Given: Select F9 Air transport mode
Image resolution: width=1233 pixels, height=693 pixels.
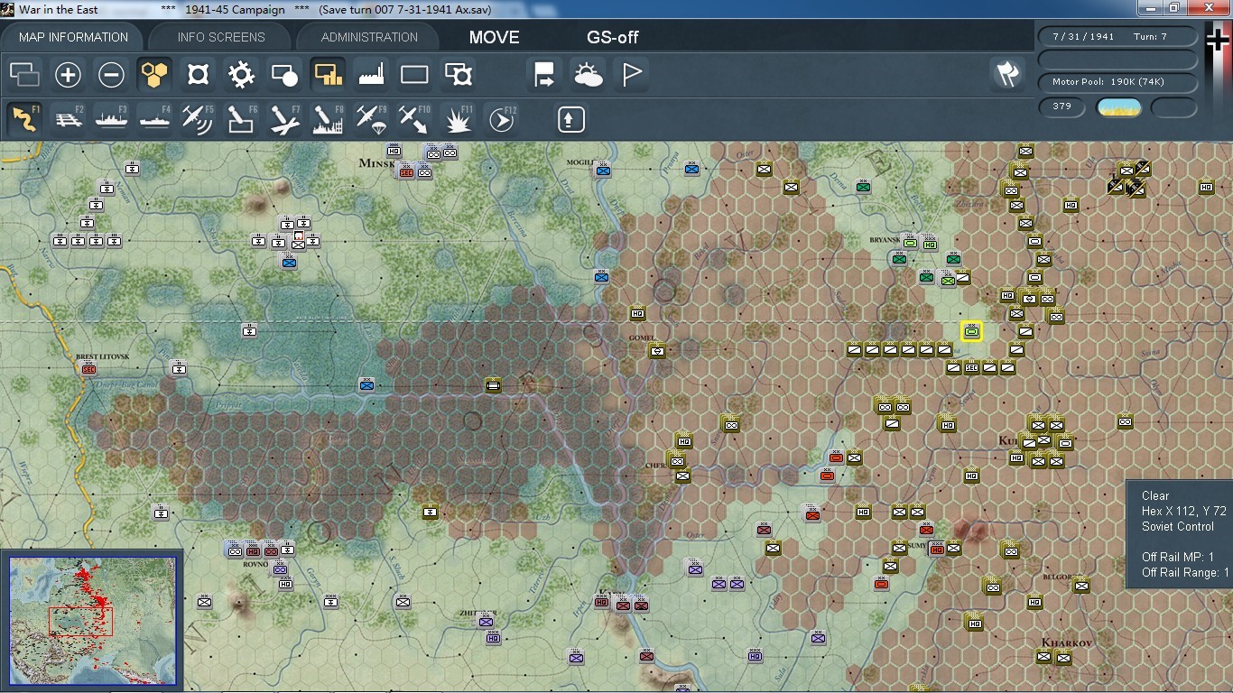Looking at the screenshot, I should tap(371, 119).
